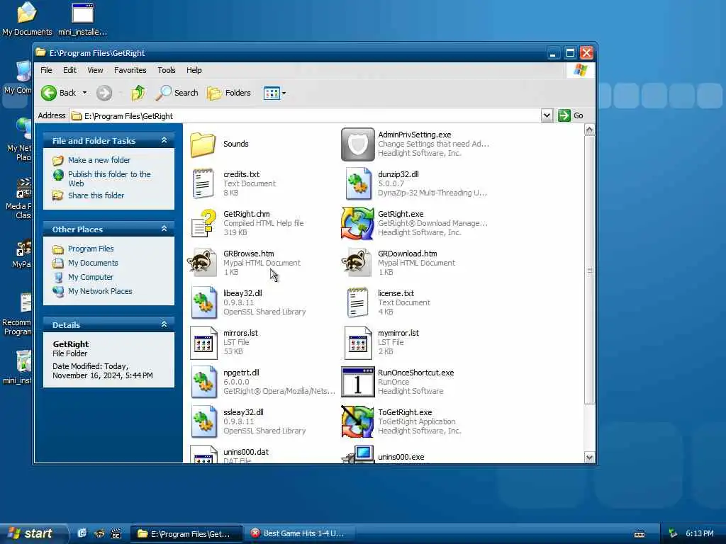726x544 pixels.
Task: Open the Back history dropdown arrow
Action: [x=84, y=93]
